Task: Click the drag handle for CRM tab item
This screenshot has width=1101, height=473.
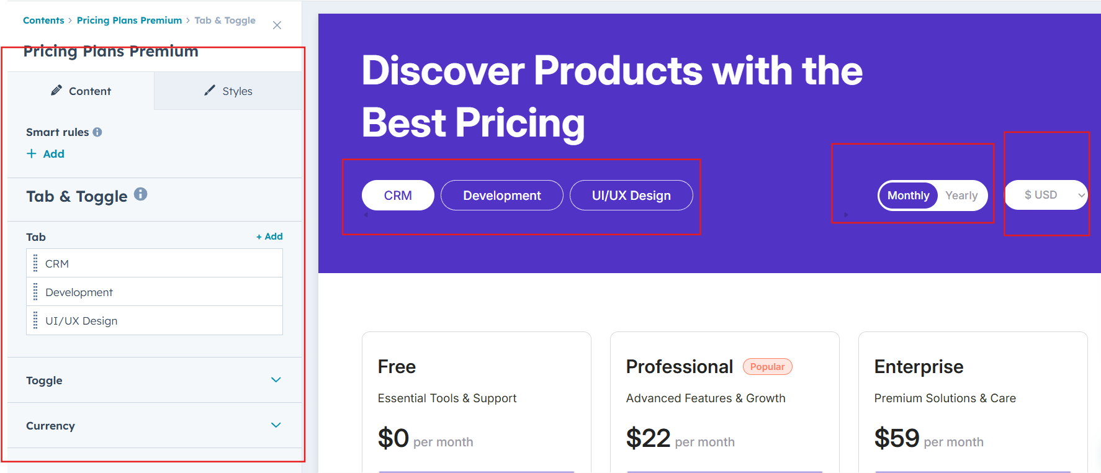Action: [35, 263]
